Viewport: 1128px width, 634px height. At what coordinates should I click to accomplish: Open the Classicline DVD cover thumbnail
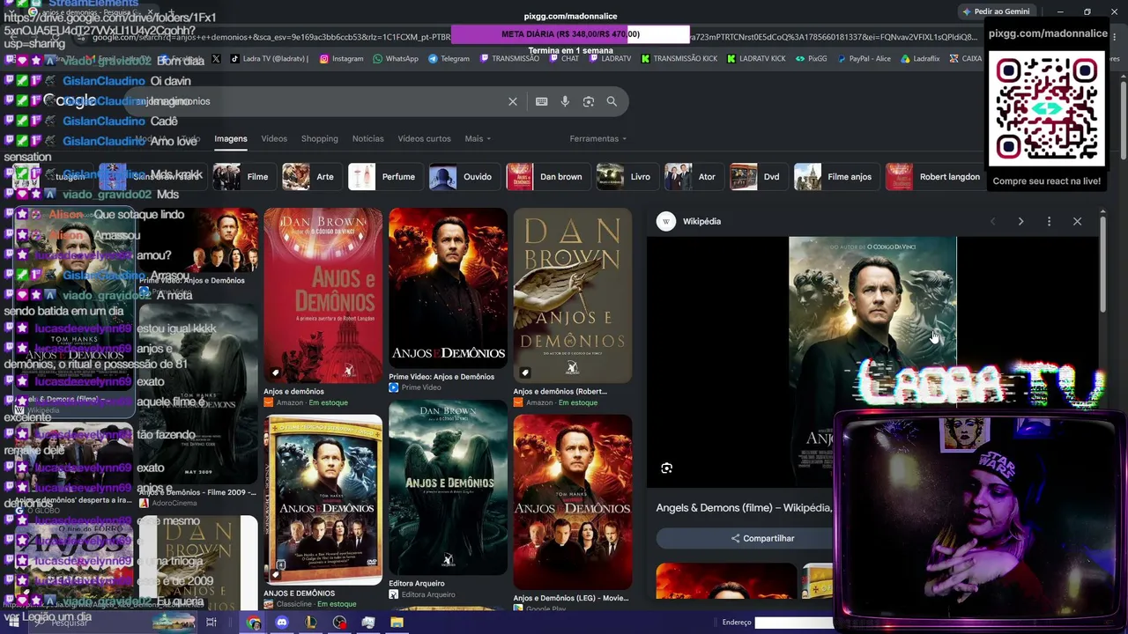(323, 499)
